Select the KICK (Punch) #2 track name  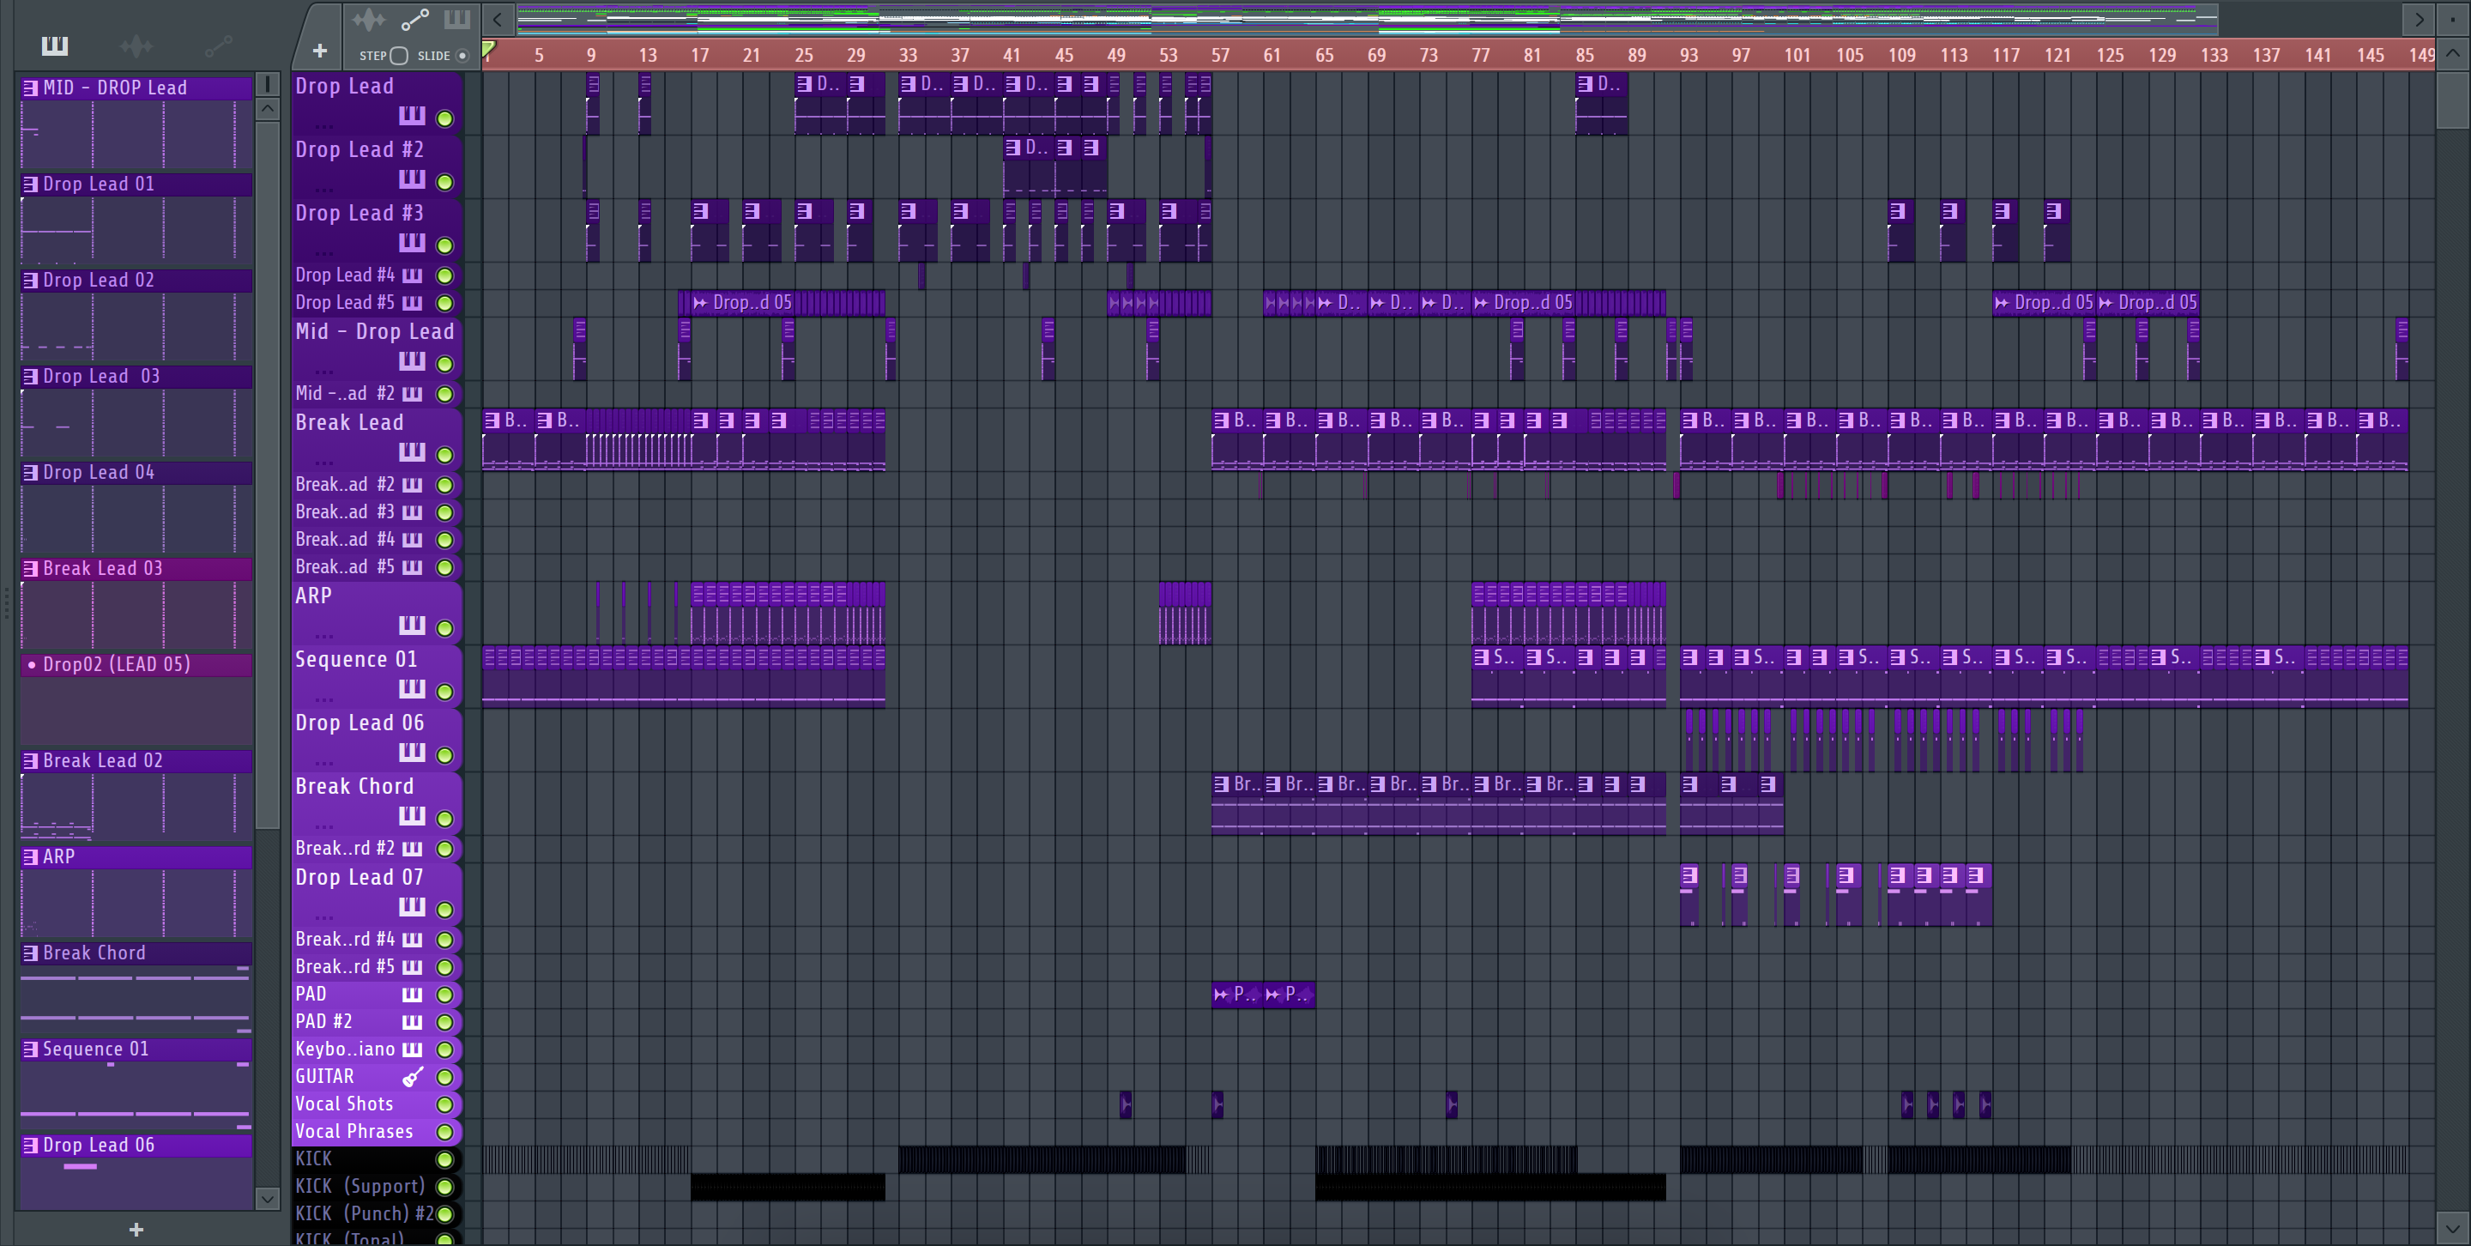pos(364,1213)
